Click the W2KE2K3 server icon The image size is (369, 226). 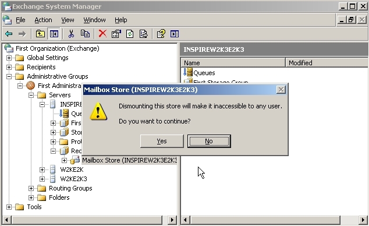tap(53, 179)
